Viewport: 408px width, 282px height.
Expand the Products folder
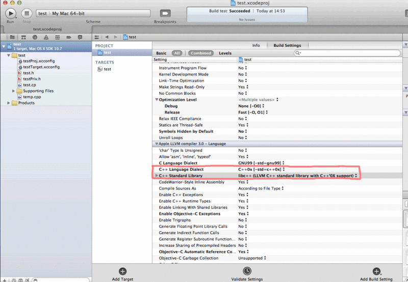click(9, 103)
